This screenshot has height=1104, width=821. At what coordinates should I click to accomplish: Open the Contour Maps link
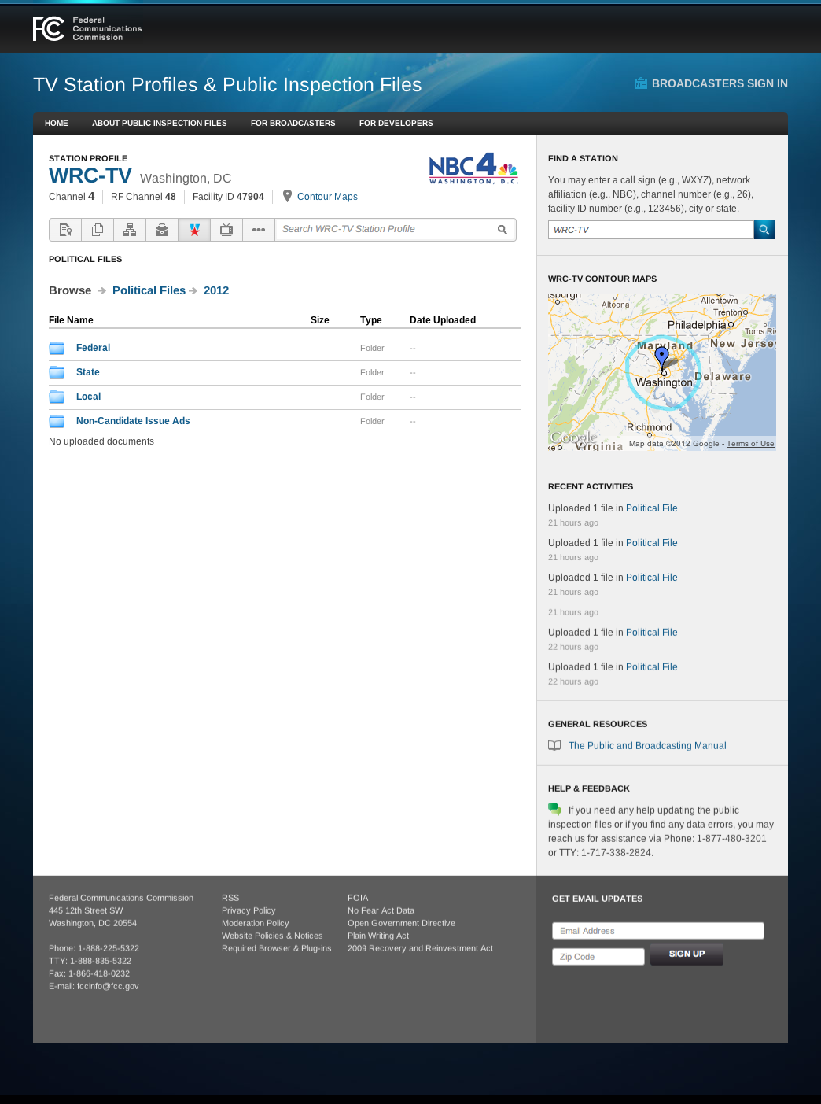pyautogui.click(x=327, y=197)
